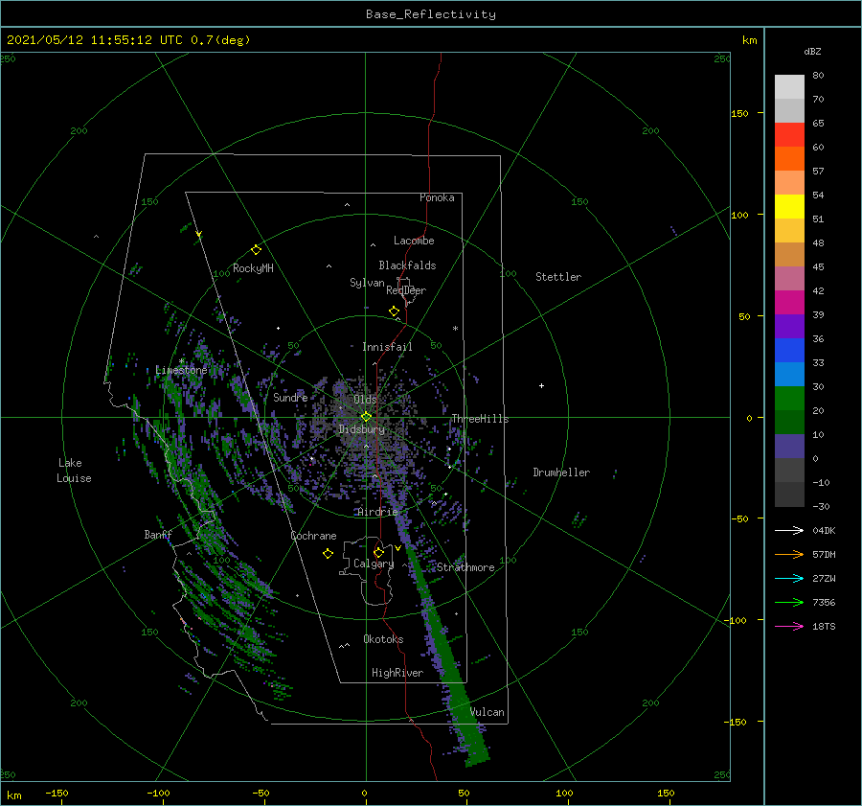Click the Blackfalds label
Viewport: 862px width, 806px height.
[407, 265]
